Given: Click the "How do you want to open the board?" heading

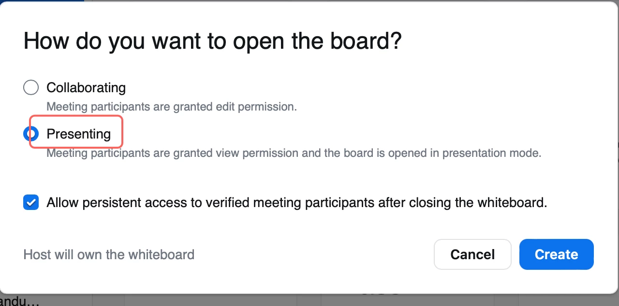Looking at the screenshot, I should pyautogui.click(x=212, y=41).
